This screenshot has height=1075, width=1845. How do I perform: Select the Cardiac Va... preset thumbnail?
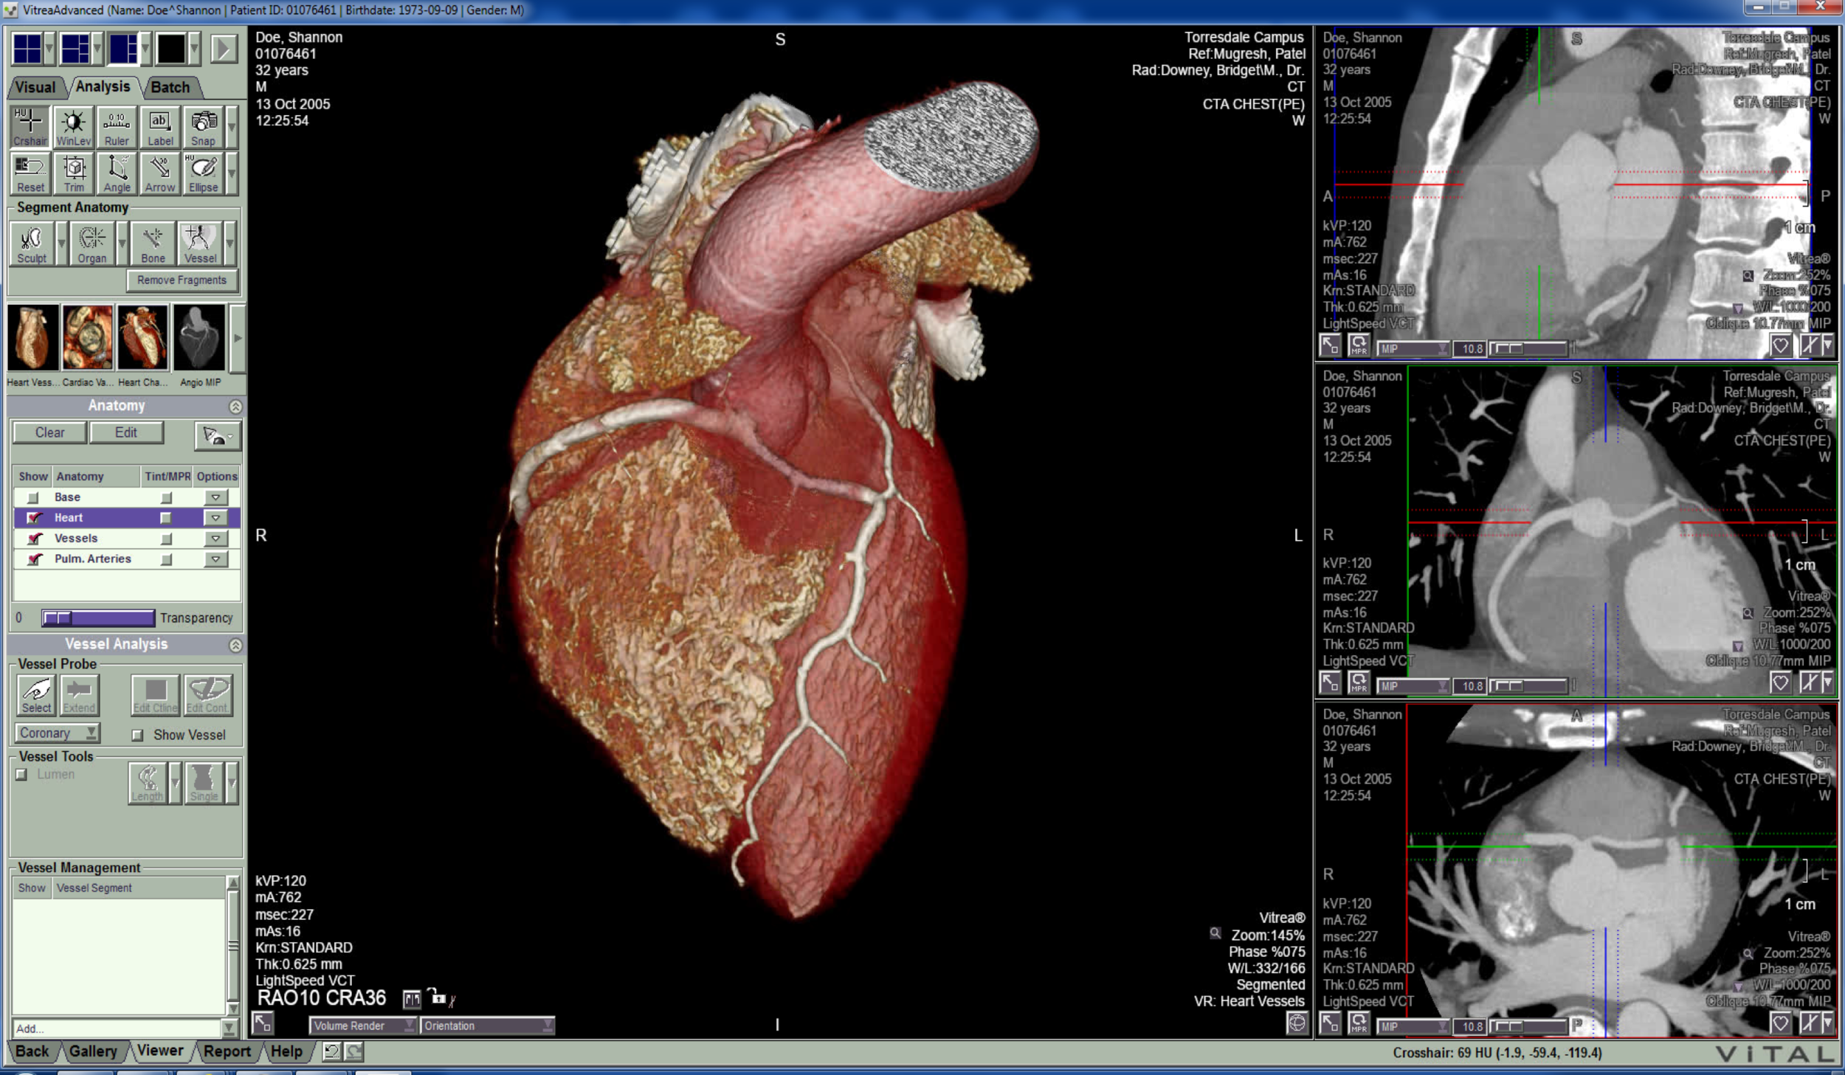(x=88, y=337)
